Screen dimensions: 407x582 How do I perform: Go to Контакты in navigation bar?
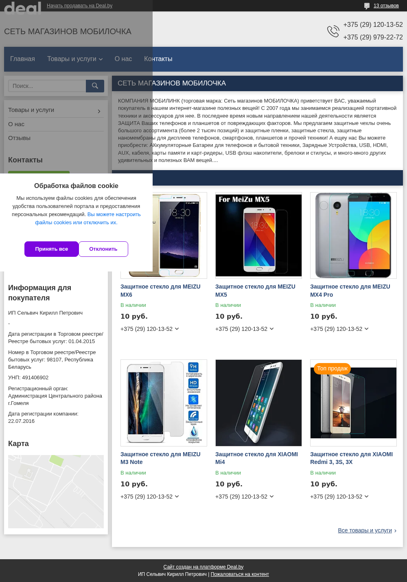pos(158,59)
